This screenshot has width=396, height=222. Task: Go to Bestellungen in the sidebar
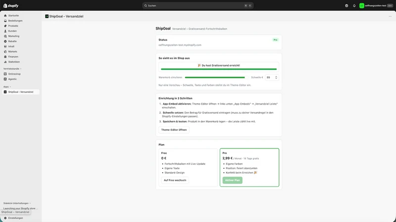point(15,21)
